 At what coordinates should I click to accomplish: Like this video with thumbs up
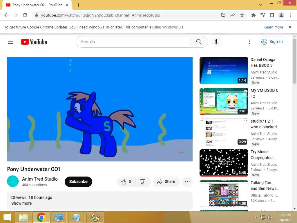coord(126,182)
